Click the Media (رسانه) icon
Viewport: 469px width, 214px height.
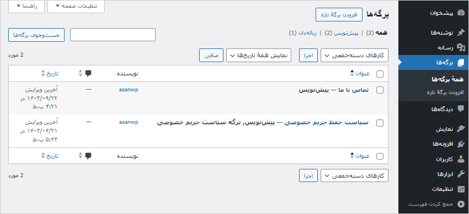(461, 48)
